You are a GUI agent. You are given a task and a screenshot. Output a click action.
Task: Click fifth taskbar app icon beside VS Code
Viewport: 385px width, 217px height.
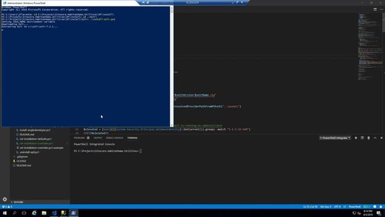64,213
